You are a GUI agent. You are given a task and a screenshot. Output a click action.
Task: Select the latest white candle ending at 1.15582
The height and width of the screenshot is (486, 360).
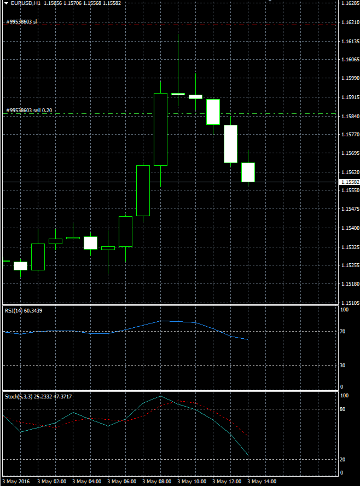248,172
